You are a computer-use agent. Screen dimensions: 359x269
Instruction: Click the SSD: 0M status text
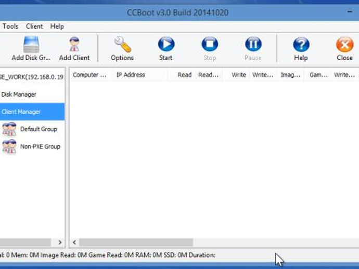point(175,255)
